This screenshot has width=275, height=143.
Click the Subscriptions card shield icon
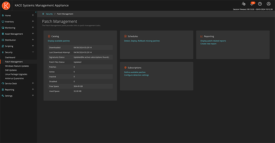pyautogui.click(x=126, y=68)
